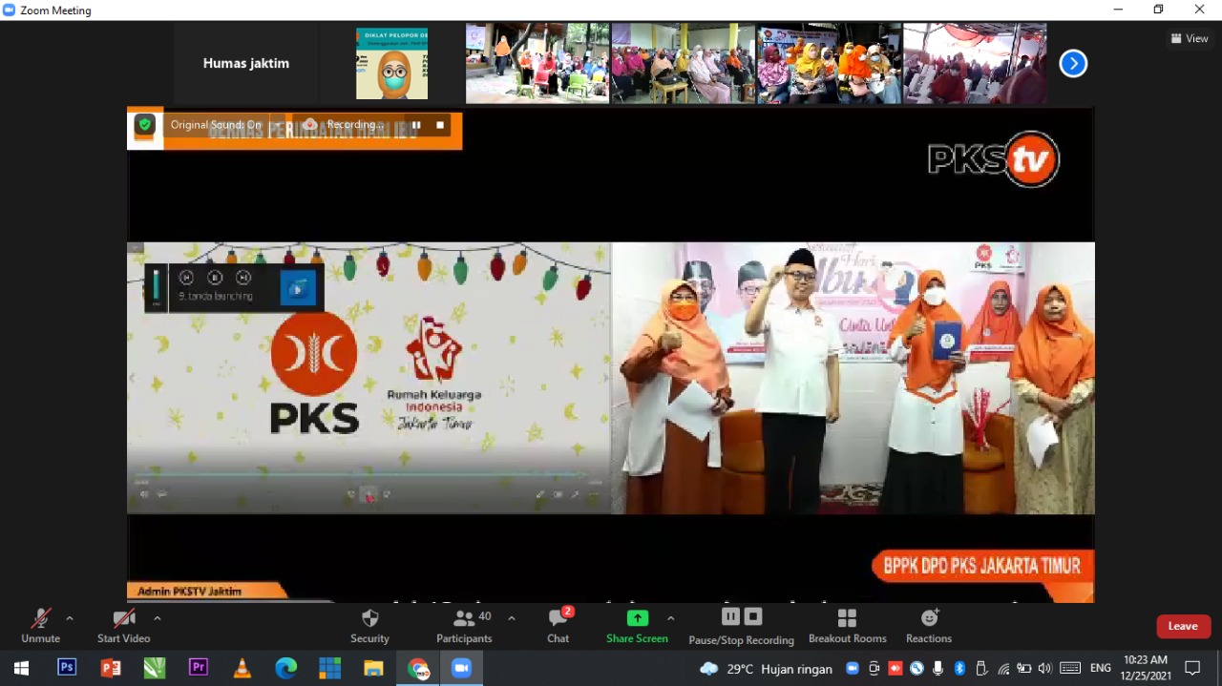Toggle Original Sound: On setting
The height and width of the screenshot is (686, 1222).
coord(216,125)
